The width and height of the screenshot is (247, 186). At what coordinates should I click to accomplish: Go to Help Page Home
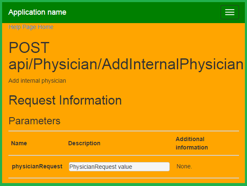pyautogui.click(x=31, y=27)
